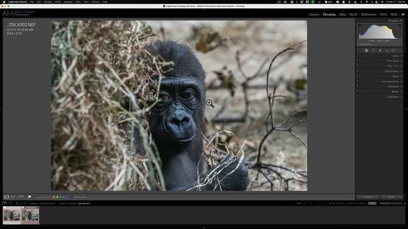Toggle the Calibration panel on/off switch
408x229 pixels.
(358, 97)
